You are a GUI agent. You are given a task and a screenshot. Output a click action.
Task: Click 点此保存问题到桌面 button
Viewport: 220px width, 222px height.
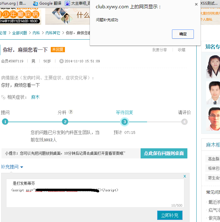click(164, 153)
